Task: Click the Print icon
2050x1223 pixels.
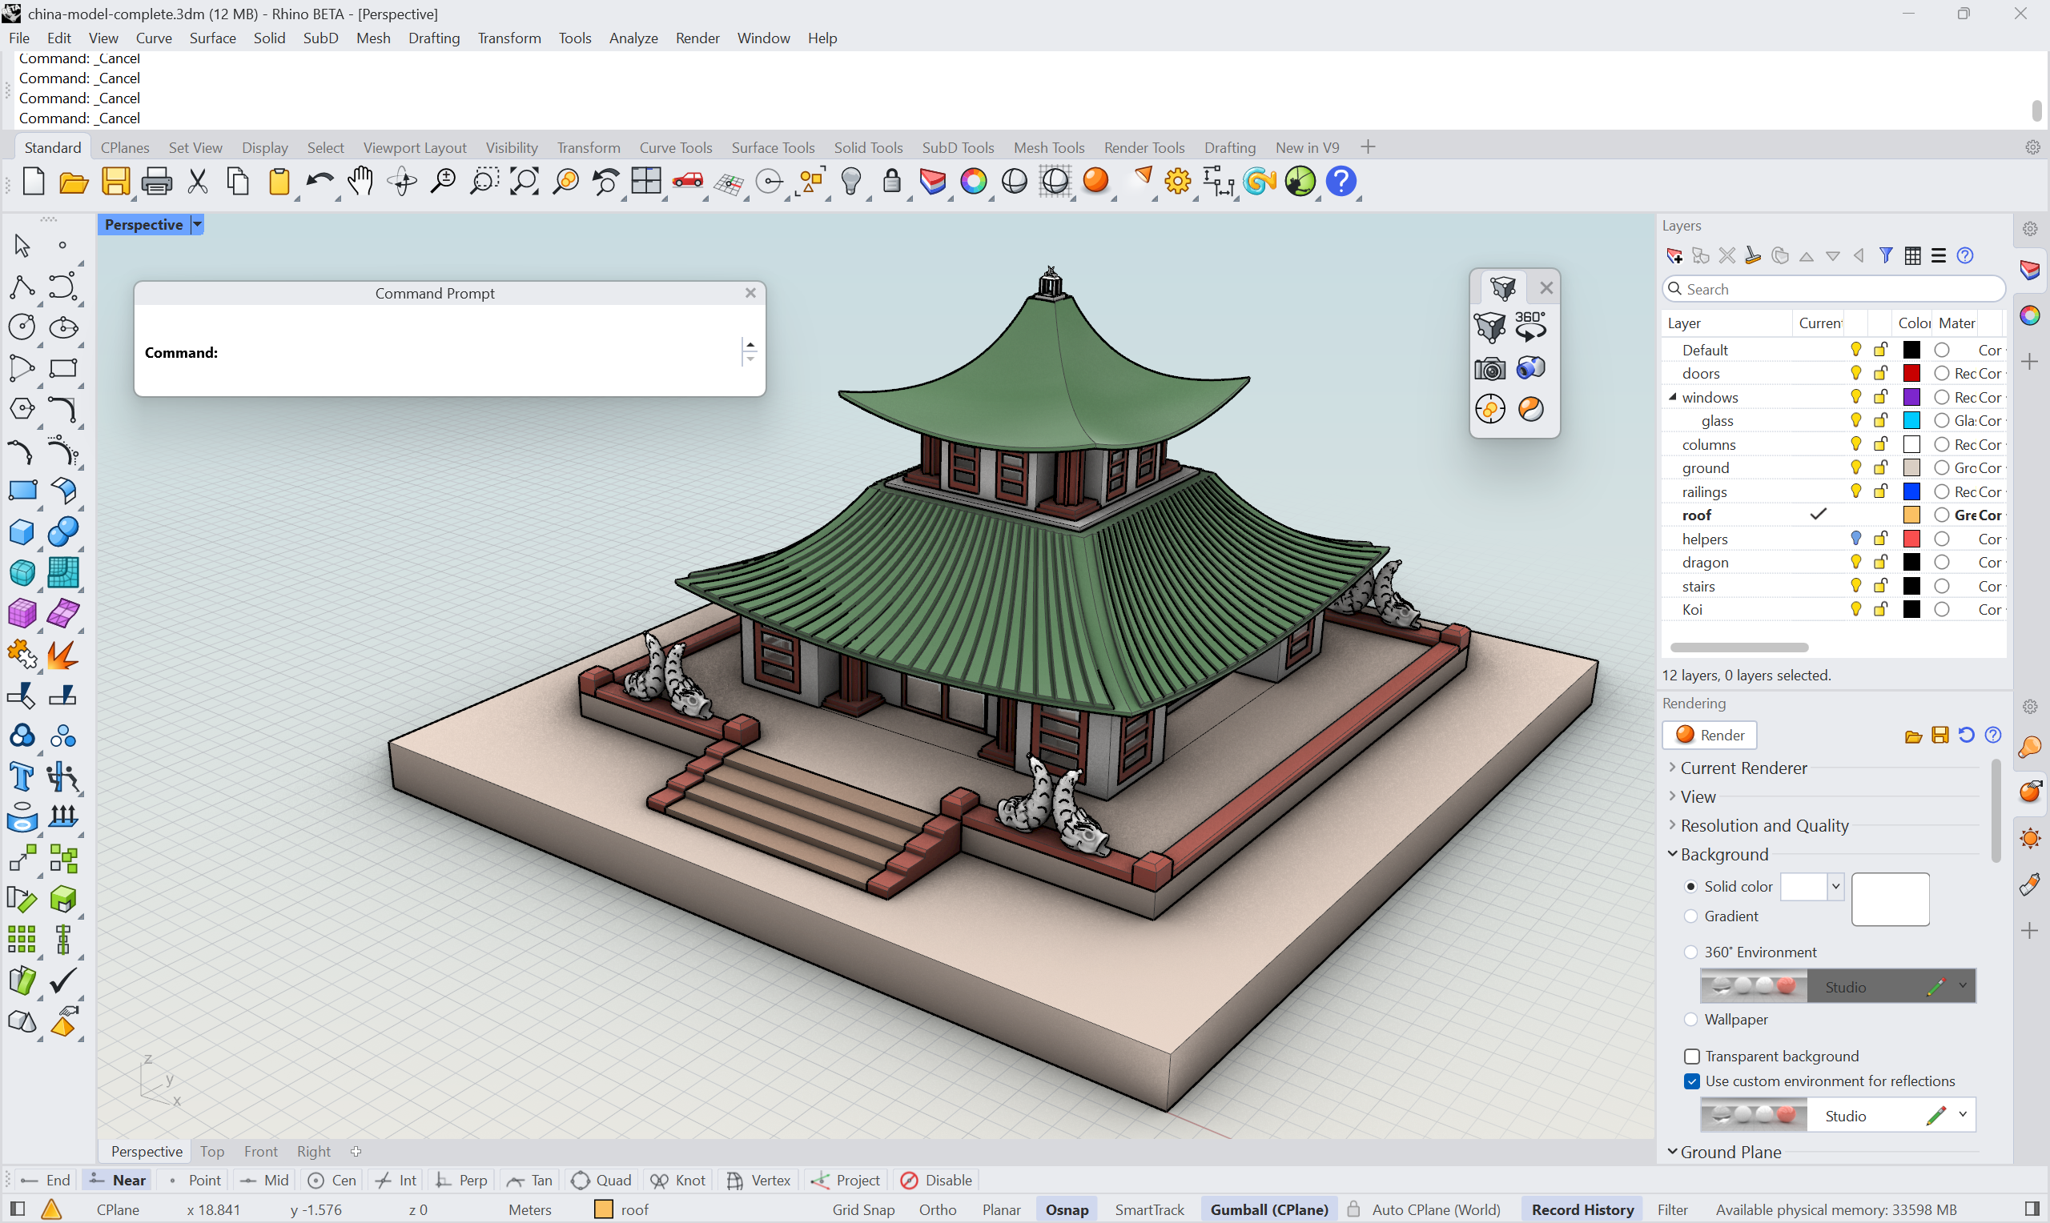Action: (157, 182)
